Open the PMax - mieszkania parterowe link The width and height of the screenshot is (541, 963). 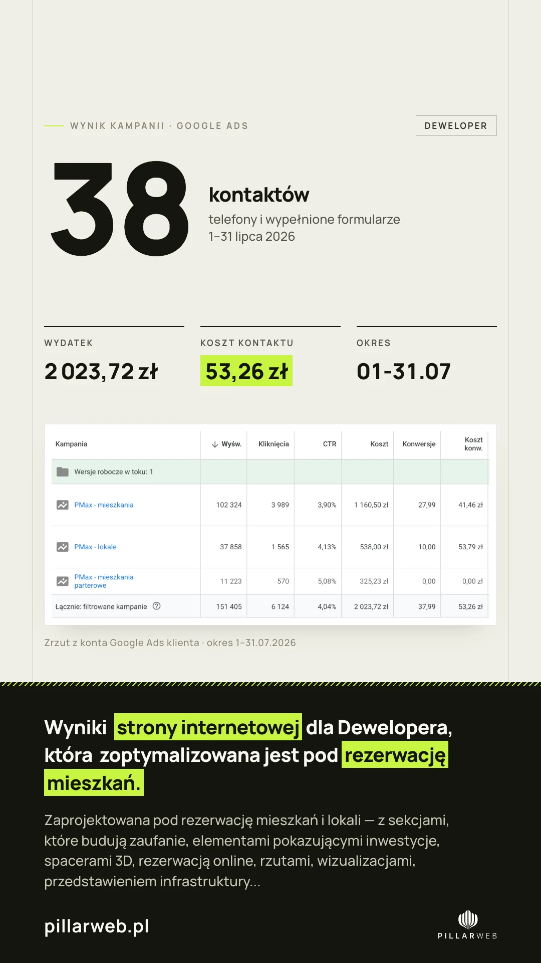coord(104,581)
